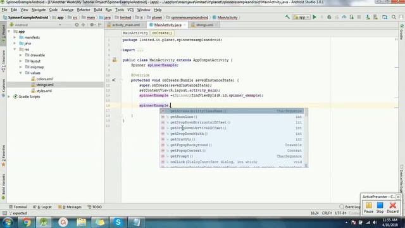Open Project Structure icon in toolbar

point(385,17)
